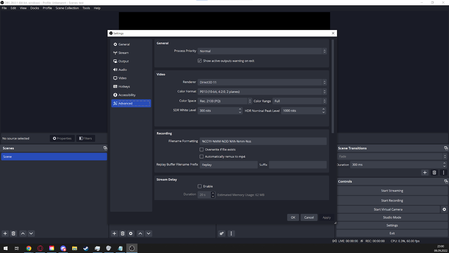Increase the SDR White Level value

(x=240, y=109)
